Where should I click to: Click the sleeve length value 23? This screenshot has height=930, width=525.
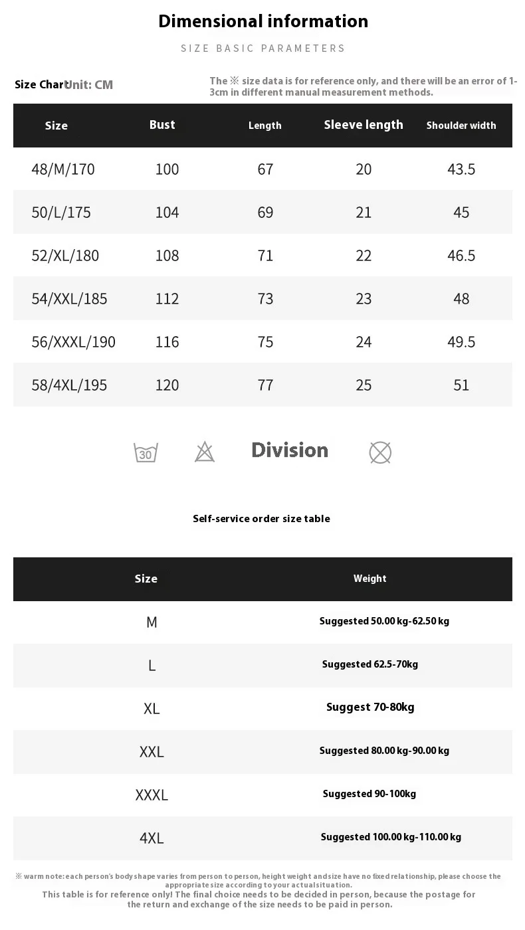coord(364,299)
